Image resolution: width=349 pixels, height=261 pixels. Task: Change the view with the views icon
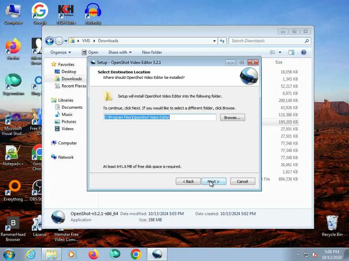(273, 52)
